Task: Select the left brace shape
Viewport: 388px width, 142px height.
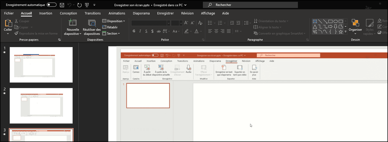Action: click(x=330, y=32)
